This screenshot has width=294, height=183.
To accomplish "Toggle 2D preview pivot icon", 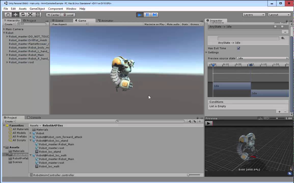I will point(260,118).
